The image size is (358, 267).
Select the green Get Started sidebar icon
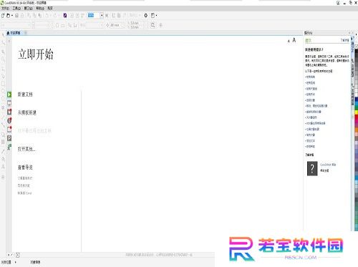pos(9,94)
